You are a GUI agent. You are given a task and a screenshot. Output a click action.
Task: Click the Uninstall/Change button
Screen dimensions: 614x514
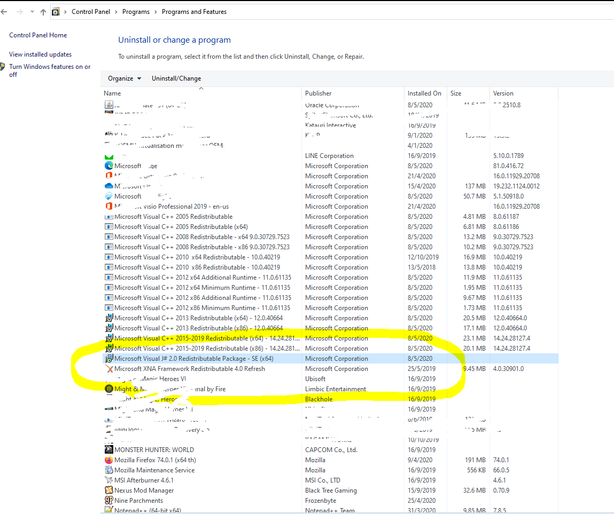coord(176,78)
